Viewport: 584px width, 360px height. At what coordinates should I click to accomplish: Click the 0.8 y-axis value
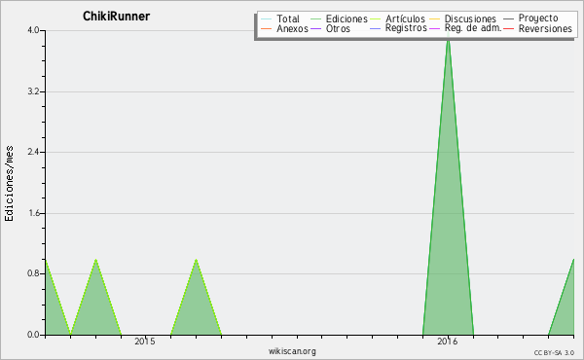pos(33,274)
